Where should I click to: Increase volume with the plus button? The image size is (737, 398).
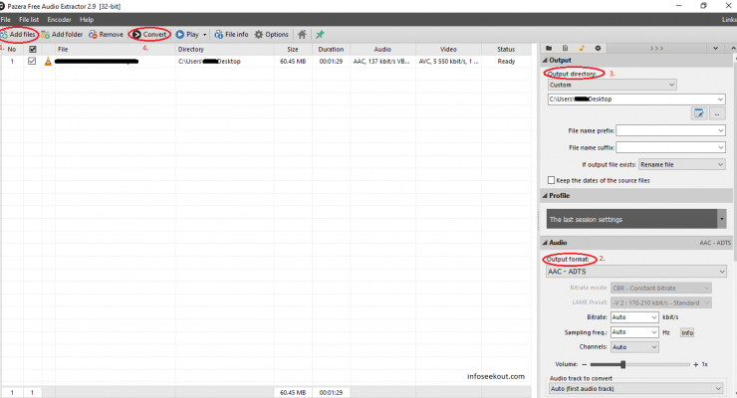click(695, 364)
